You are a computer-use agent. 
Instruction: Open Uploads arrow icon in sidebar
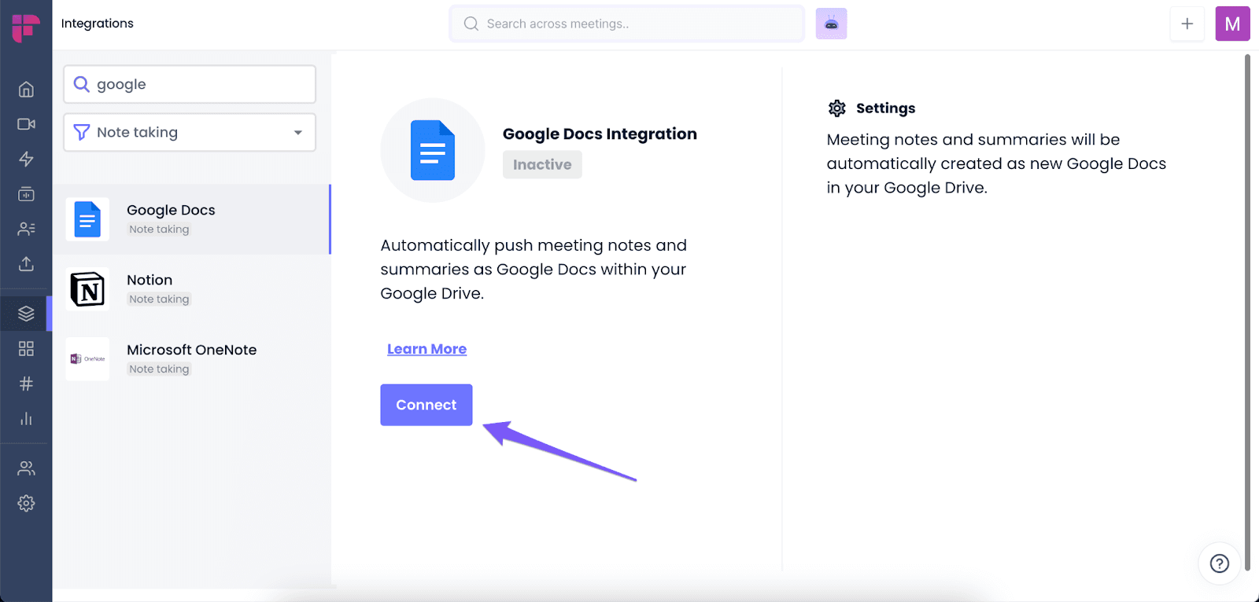pos(26,263)
